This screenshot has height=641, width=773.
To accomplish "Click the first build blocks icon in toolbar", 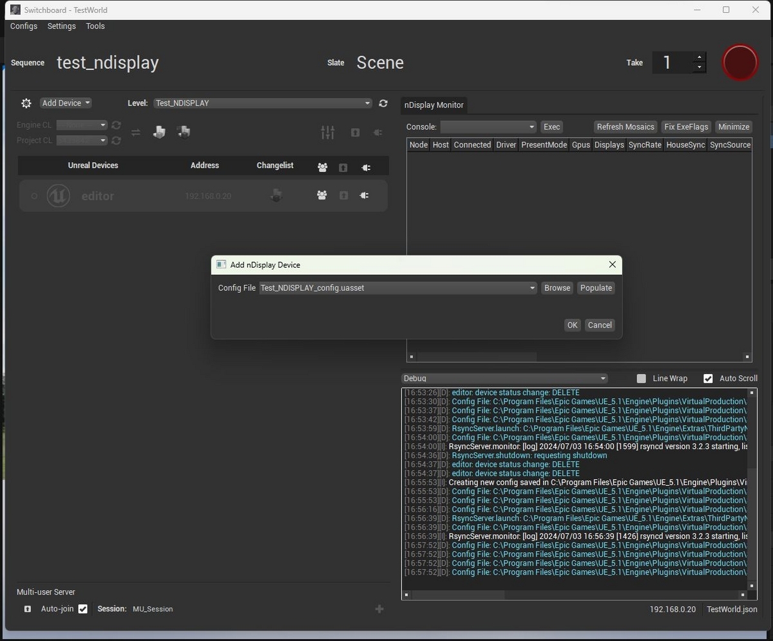I will 159,132.
